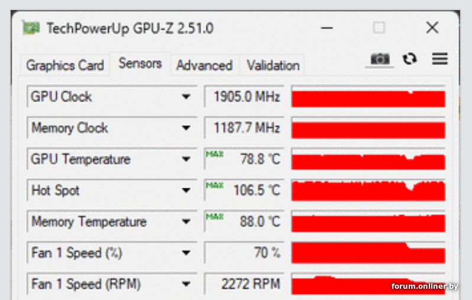Open the Fan 1 Speed (RPM) dropdown
The width and height of the screenshot is (472, 300).
pyautogui.click(x=186, y=284)
